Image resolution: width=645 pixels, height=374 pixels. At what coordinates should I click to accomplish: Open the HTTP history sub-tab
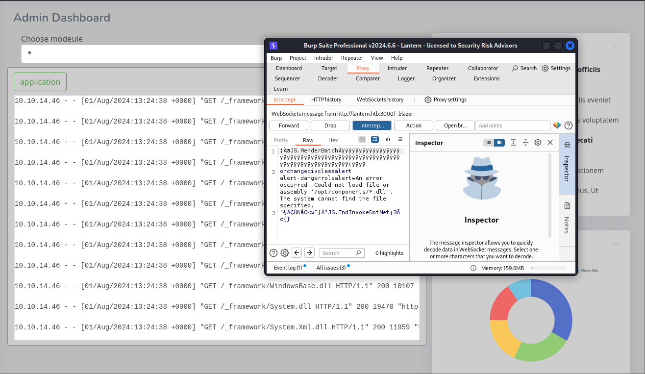(326, 100)
